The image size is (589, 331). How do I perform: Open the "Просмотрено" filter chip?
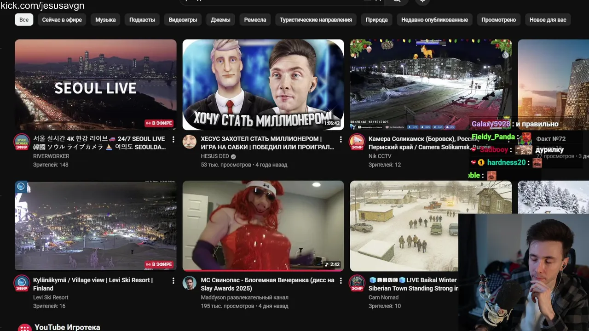[498, 20]
